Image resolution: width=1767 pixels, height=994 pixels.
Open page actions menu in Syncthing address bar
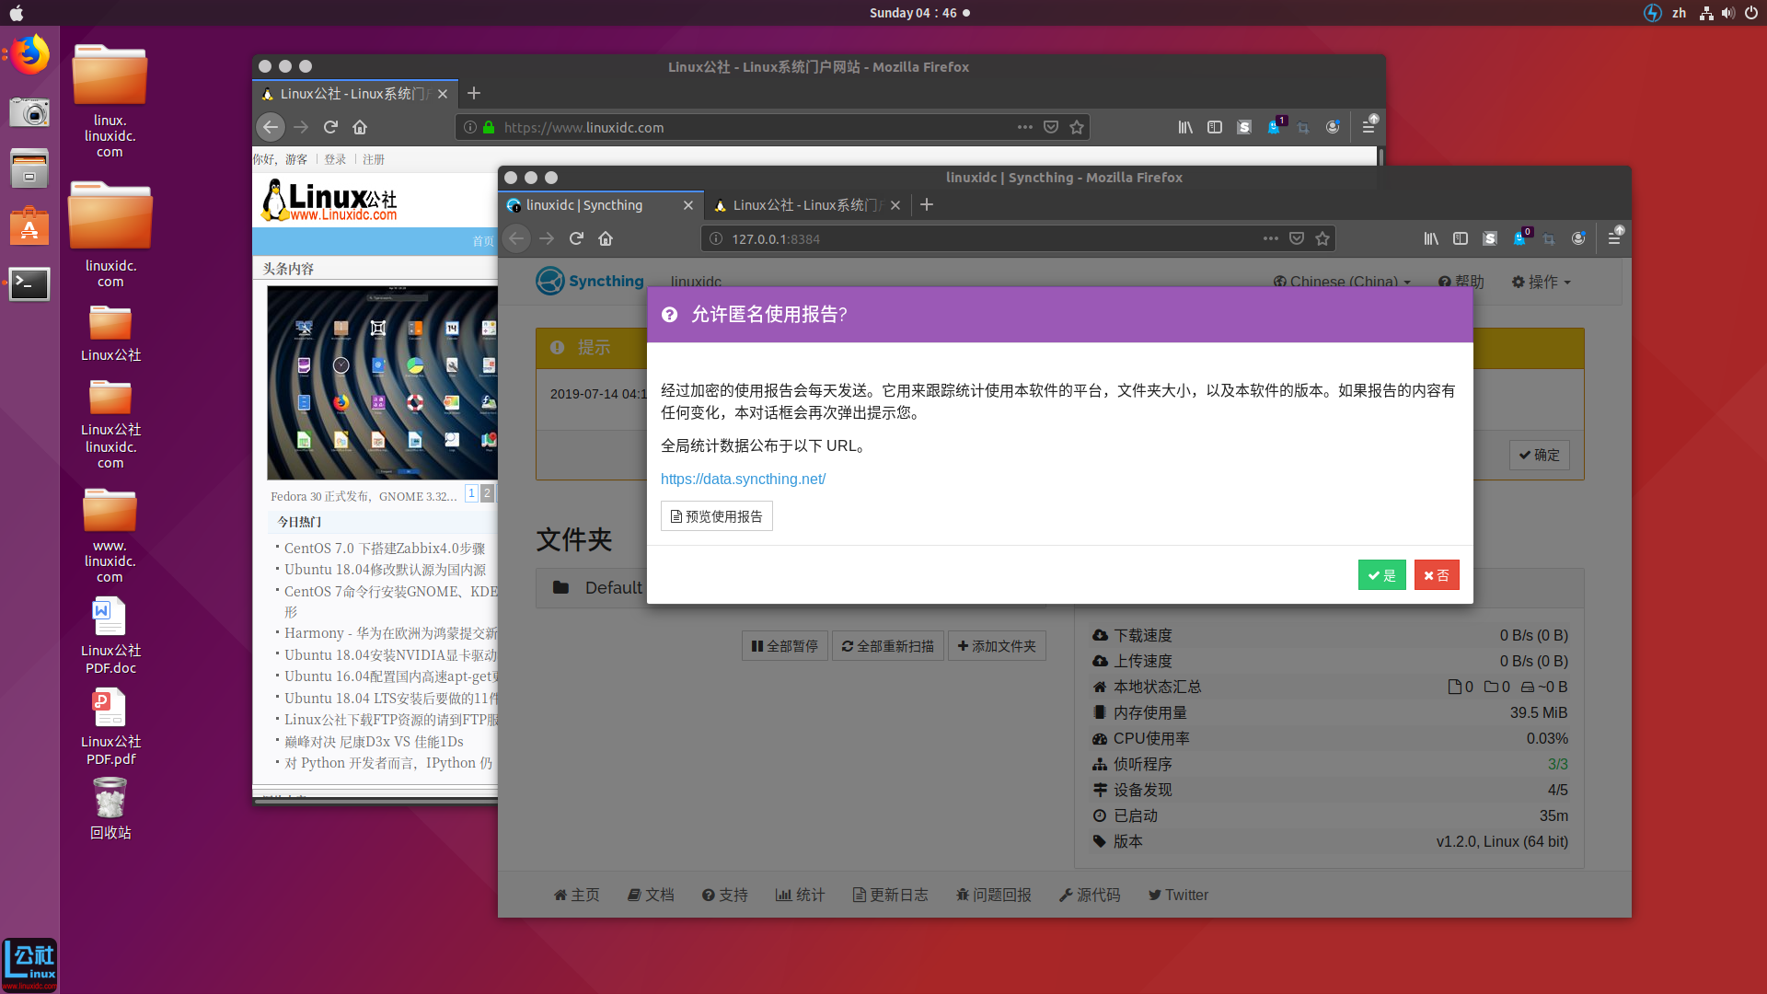tap(1271, 238)
